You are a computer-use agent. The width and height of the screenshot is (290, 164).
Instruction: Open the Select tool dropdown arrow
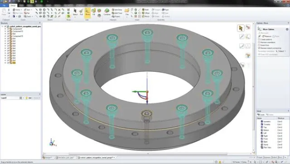pos(75,17)
